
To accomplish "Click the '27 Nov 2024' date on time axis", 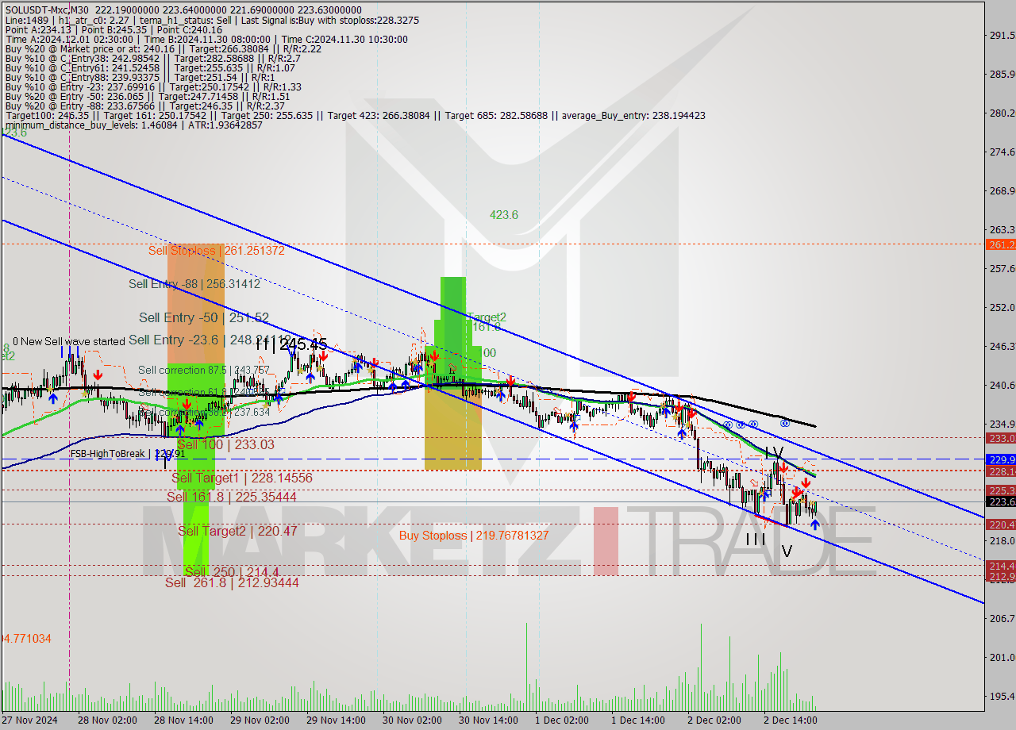I will click(29, 720).
